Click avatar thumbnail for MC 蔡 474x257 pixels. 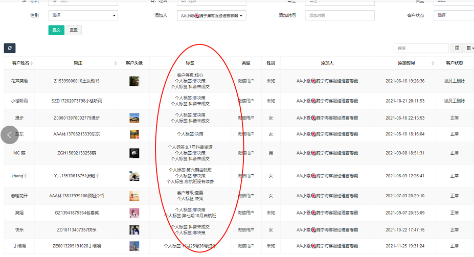pos(134,153)
